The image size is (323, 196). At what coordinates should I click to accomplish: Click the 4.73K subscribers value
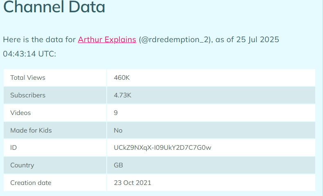point(123,95)
